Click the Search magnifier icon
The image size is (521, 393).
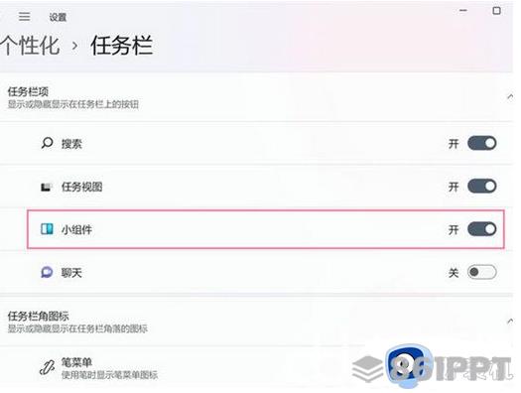(47, 143)
